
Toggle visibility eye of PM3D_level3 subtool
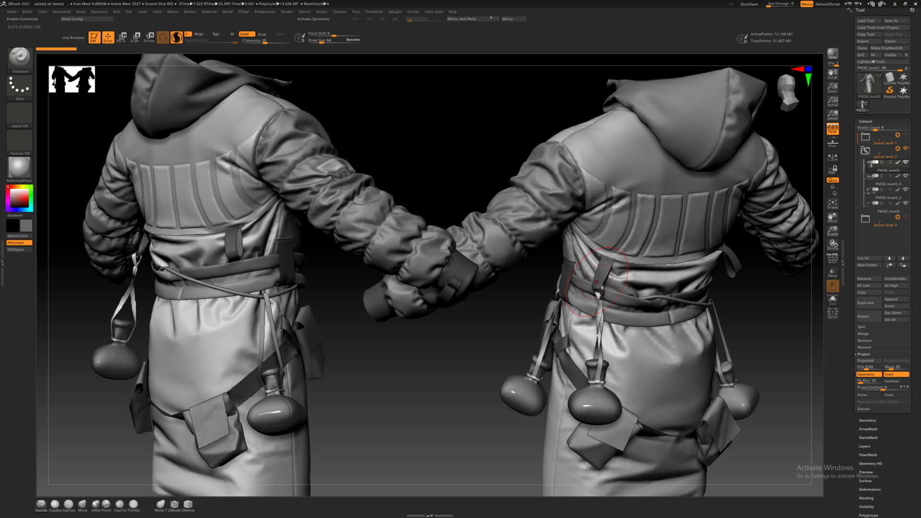point(906,162)
